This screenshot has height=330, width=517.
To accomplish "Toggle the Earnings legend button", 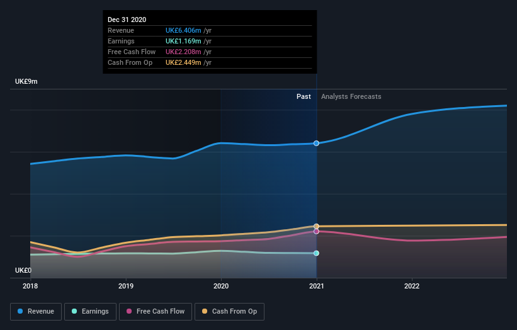I will click(x=90, y=312).
